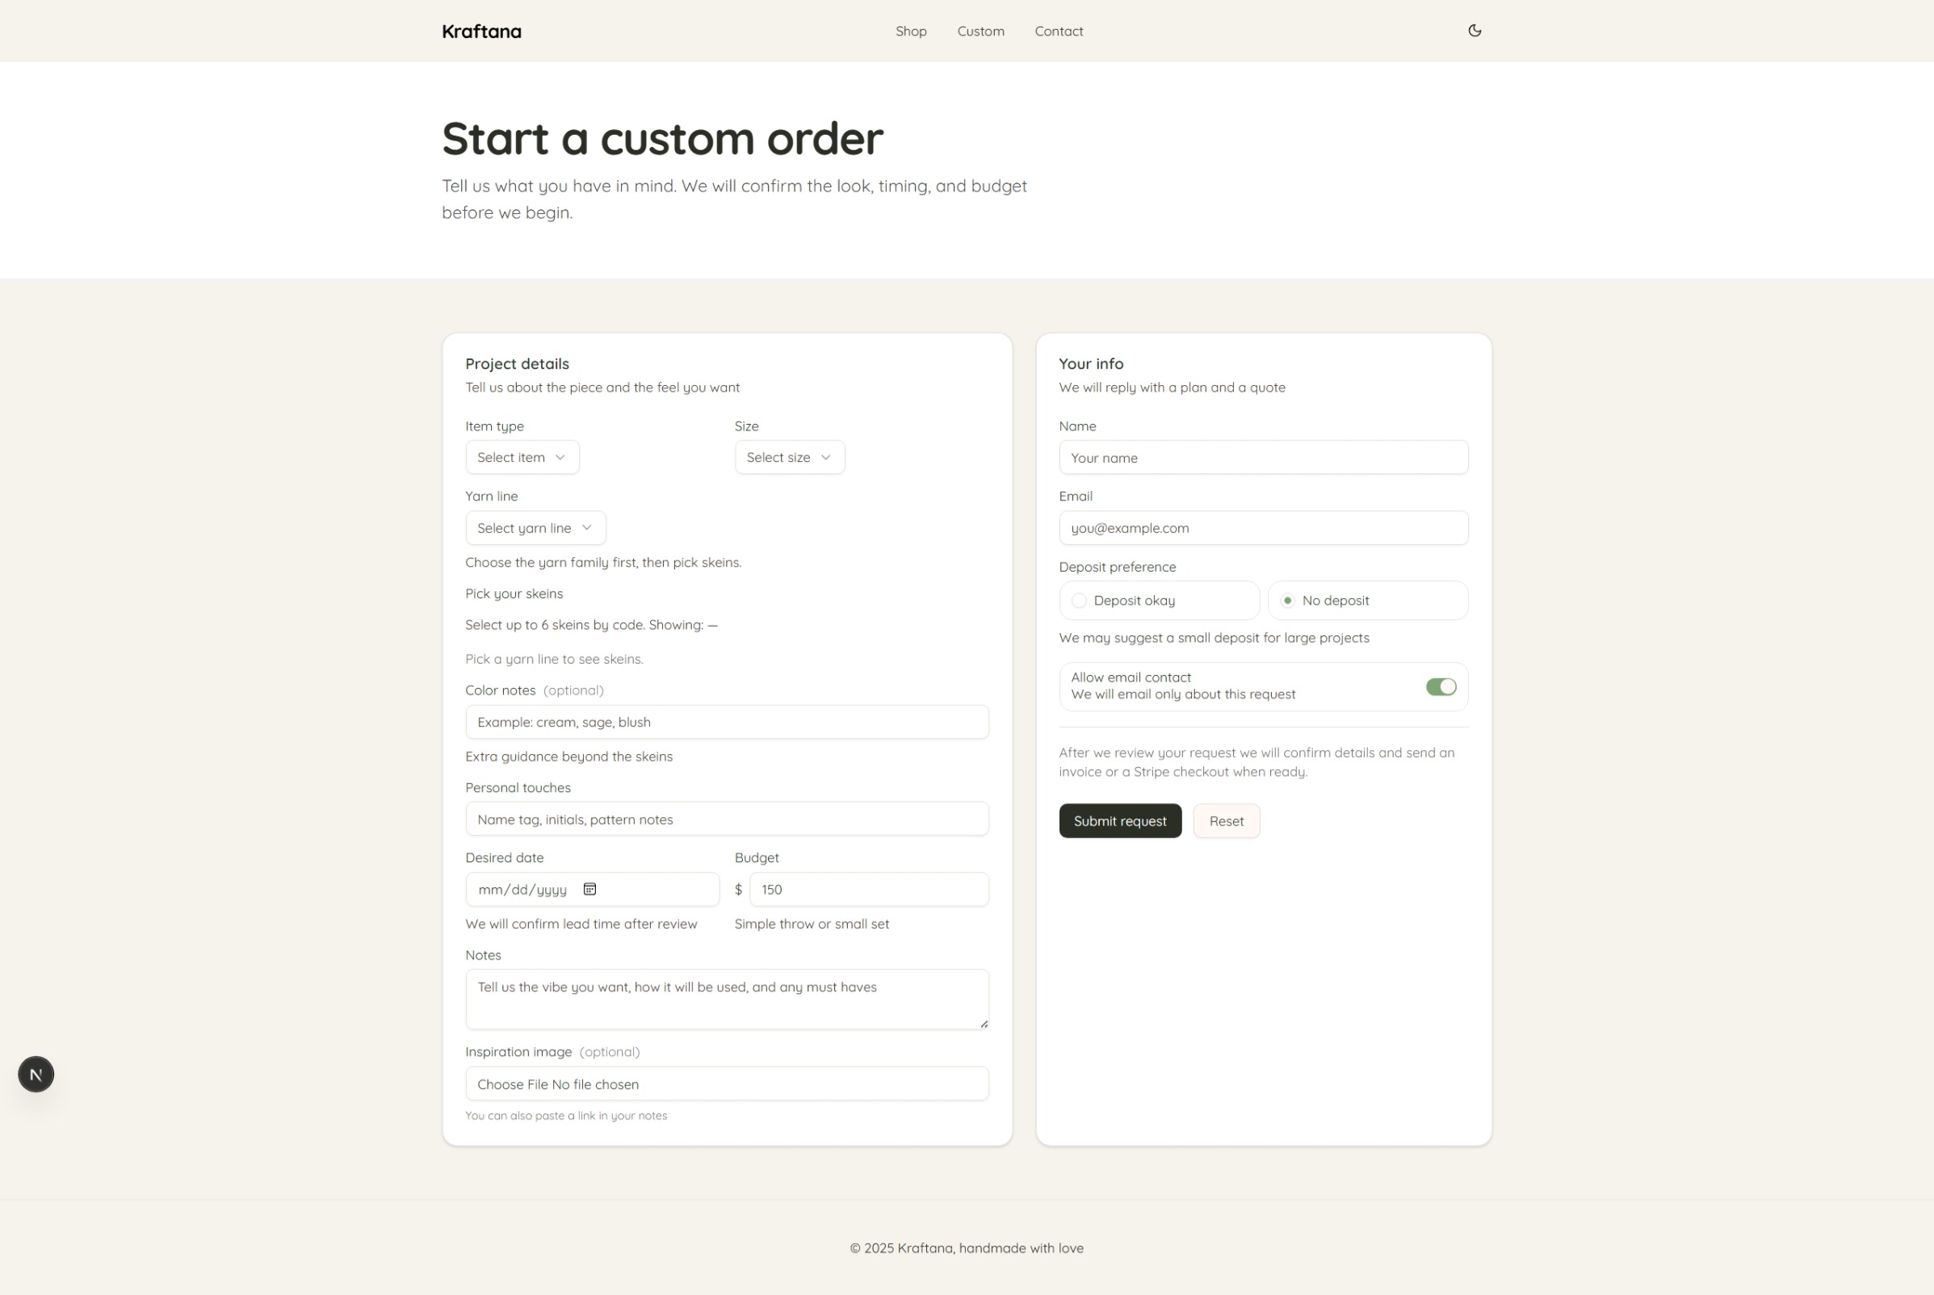Click the Choose File upload field
Viewport: 1934px width, 1295px height.
726,1083
